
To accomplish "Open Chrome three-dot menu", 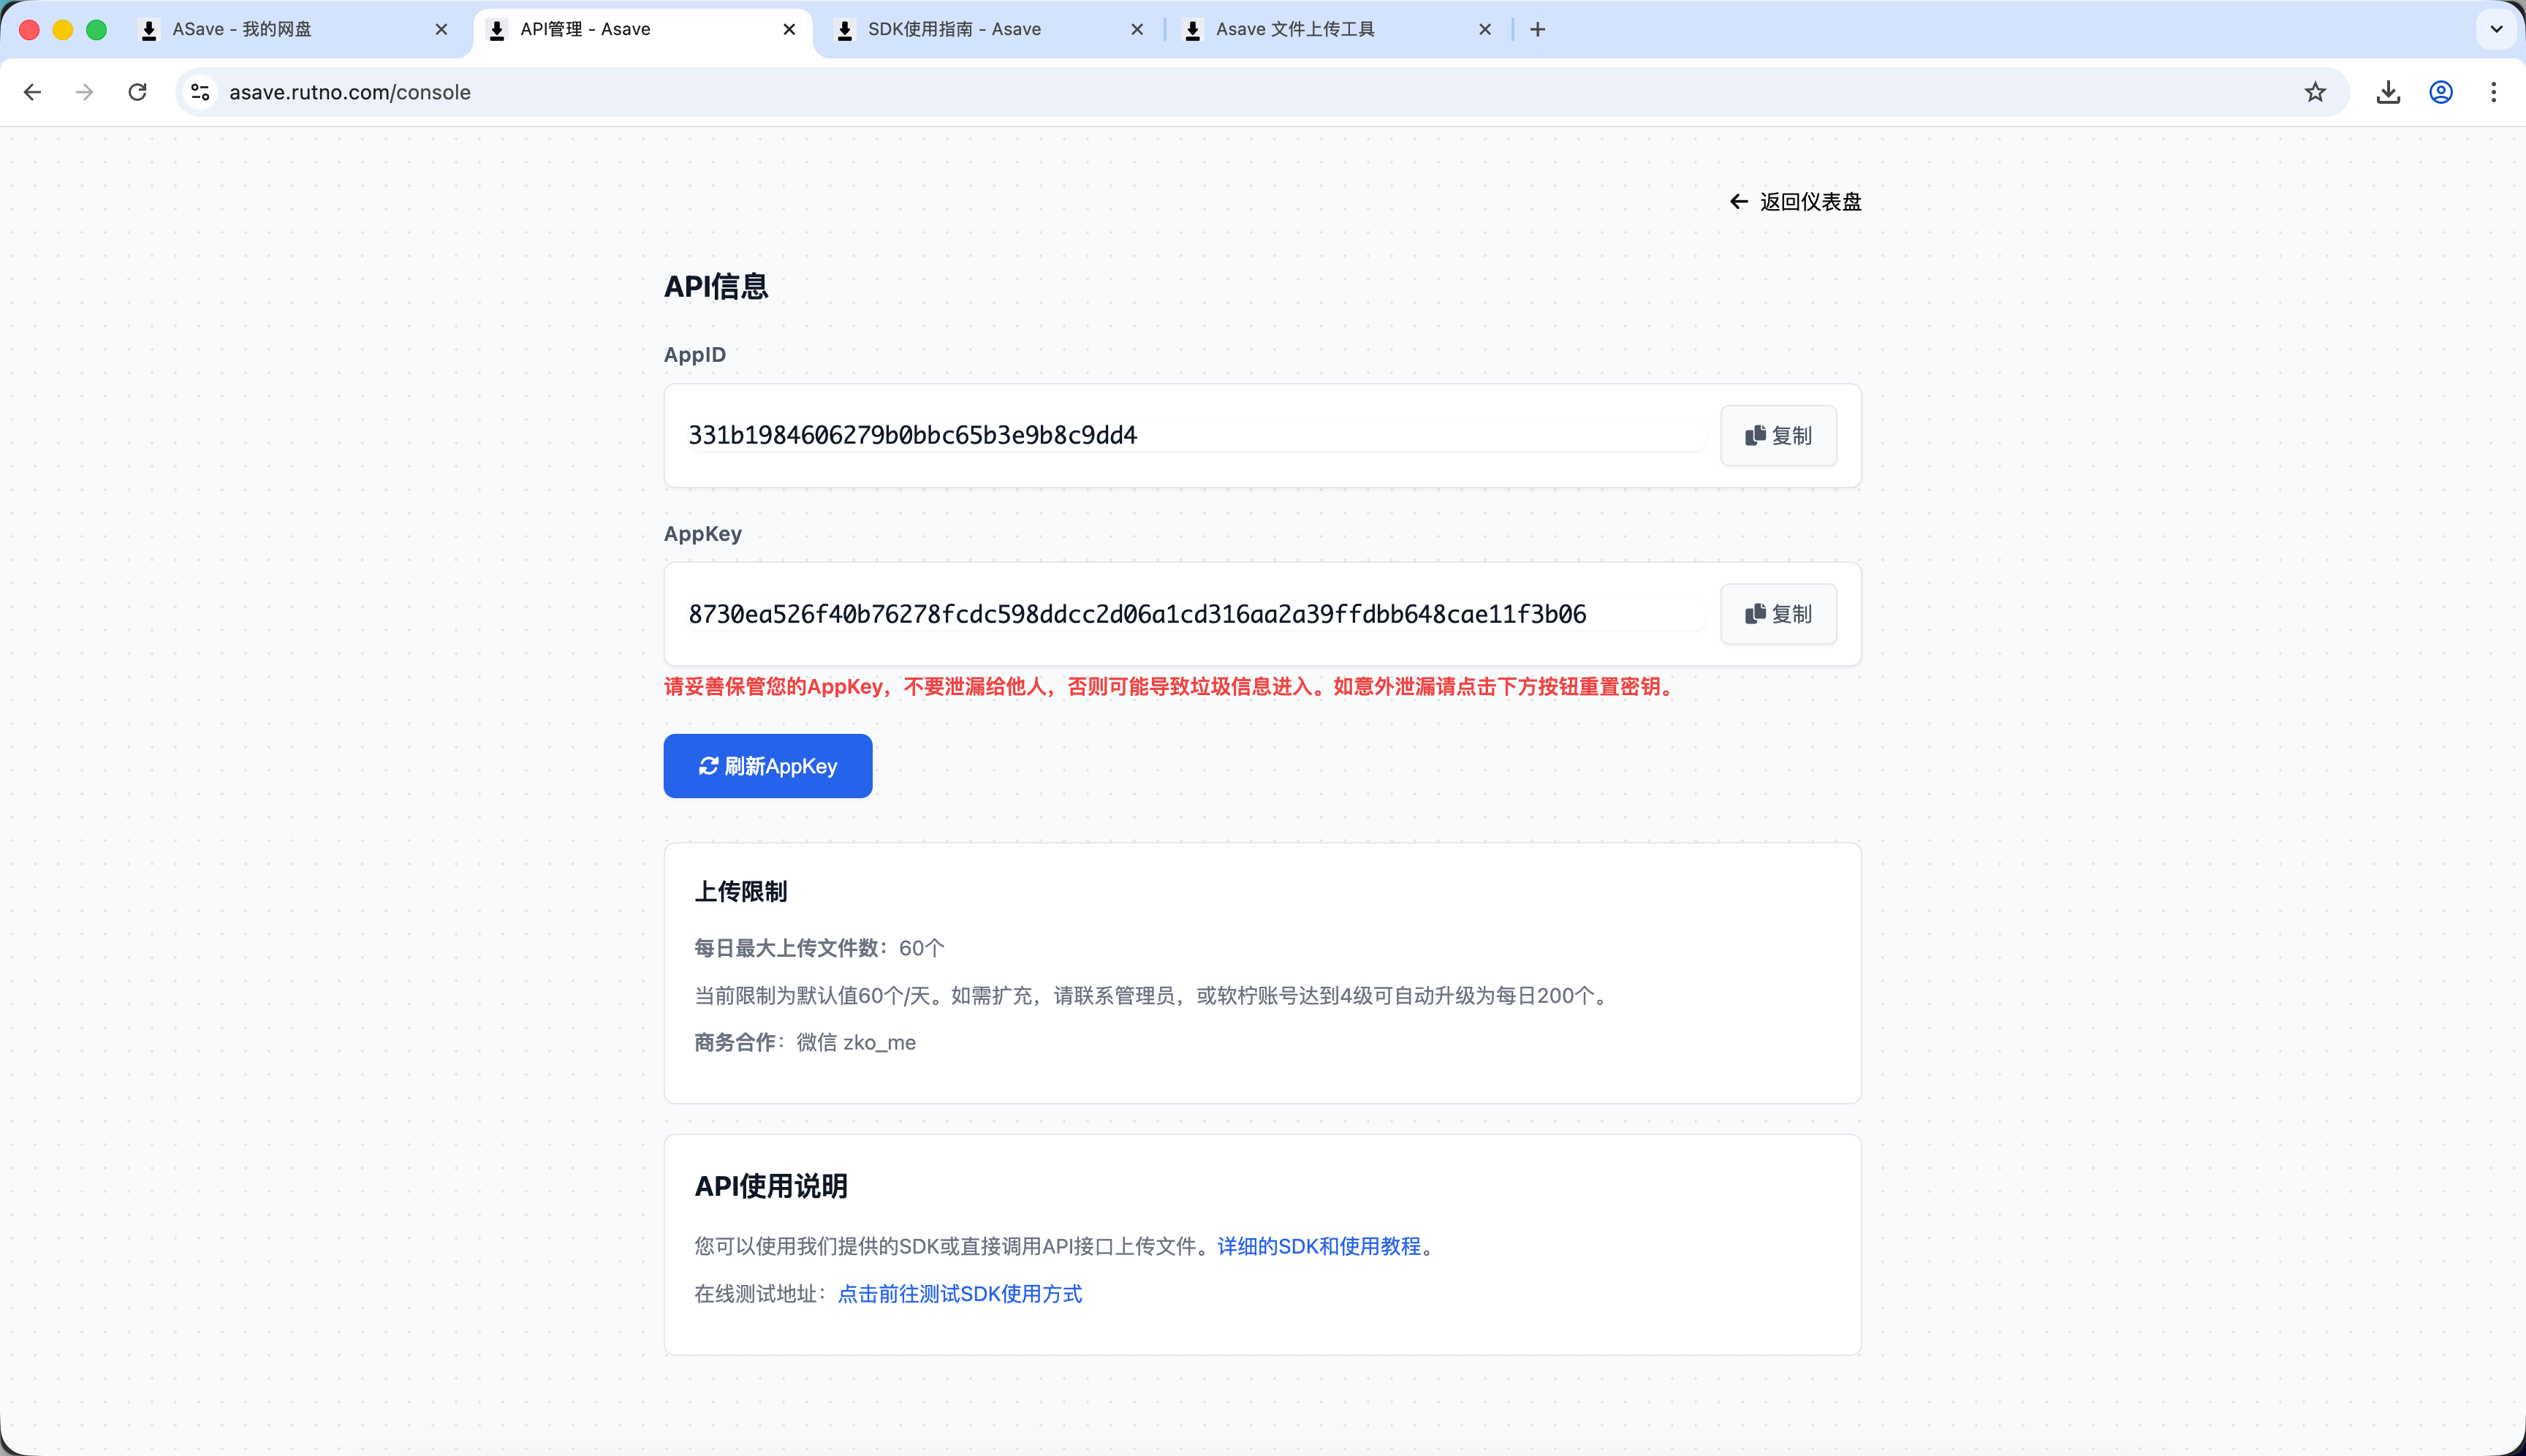I will coord(2493,92).
